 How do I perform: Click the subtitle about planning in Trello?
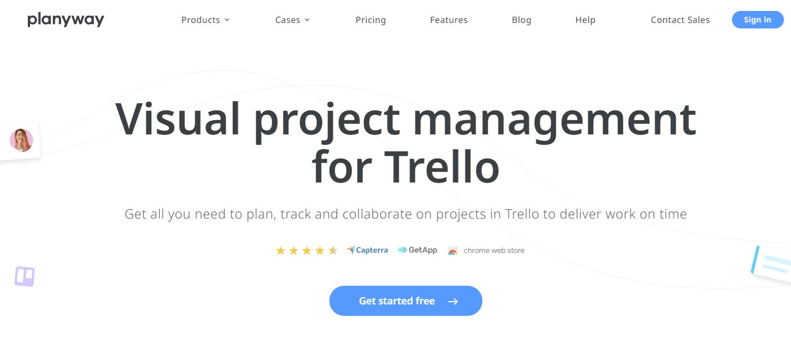(x=405, y=214)
